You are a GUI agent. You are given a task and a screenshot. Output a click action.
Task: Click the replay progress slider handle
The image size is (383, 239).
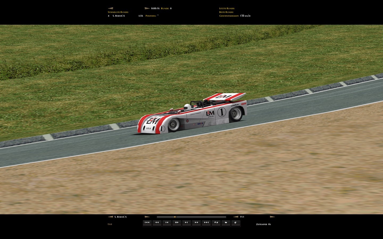pyautogui.click(x=175, y=217)
